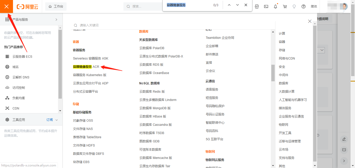Expand floating toolbar right arrow
The image size is (355, 168).
[x=344, y=161]
